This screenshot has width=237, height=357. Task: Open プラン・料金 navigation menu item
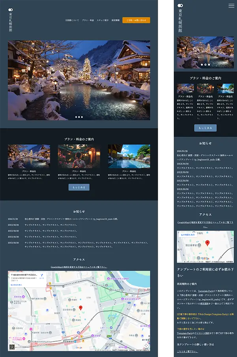88,20
